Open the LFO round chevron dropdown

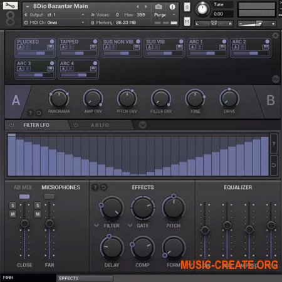(x=143, y=125)
